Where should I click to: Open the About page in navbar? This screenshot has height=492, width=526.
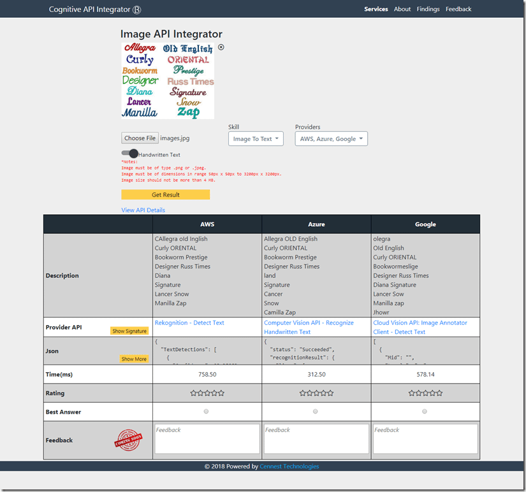point(402,9)
